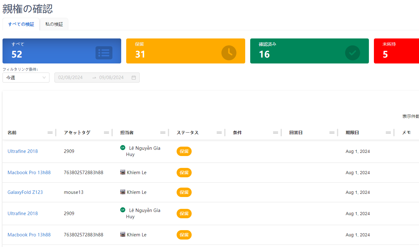Open column menu icon for アセットタグ header
This screenshot has width=419, height=247.
click(106, 133)
